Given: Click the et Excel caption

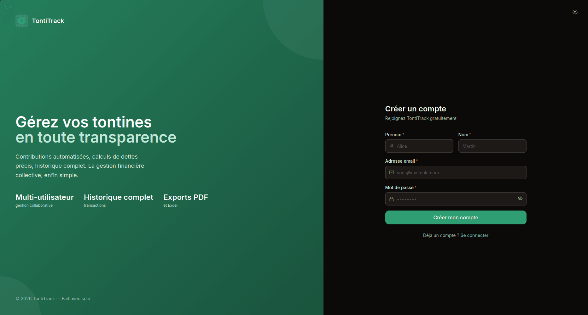Looking at the screenshot, I should [x=170, y=205].
